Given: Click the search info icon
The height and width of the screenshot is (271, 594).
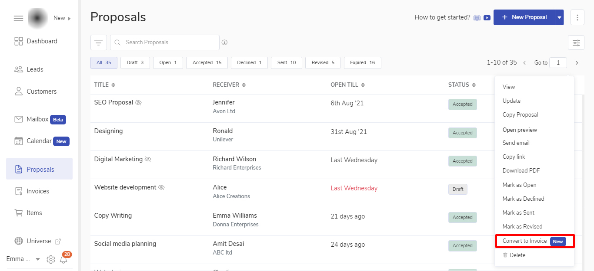Looking at the screenshot, I should point(224,42).
